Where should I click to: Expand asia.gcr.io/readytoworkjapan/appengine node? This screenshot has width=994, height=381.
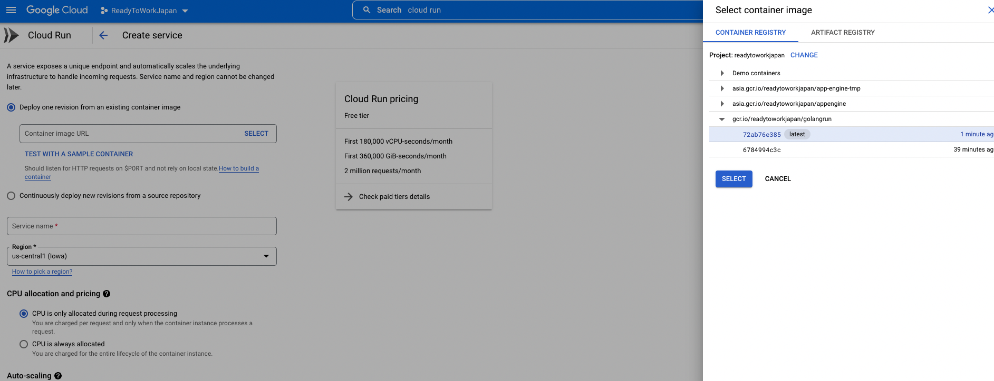click(x=722, y=104)
